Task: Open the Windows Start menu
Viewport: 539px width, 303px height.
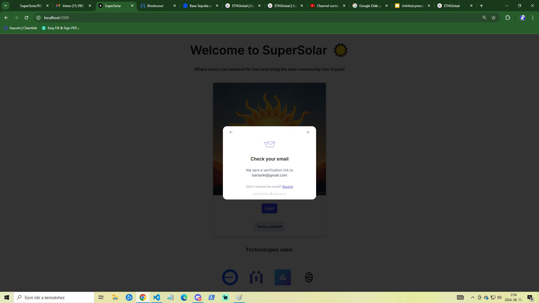Action: click(7, 297)
